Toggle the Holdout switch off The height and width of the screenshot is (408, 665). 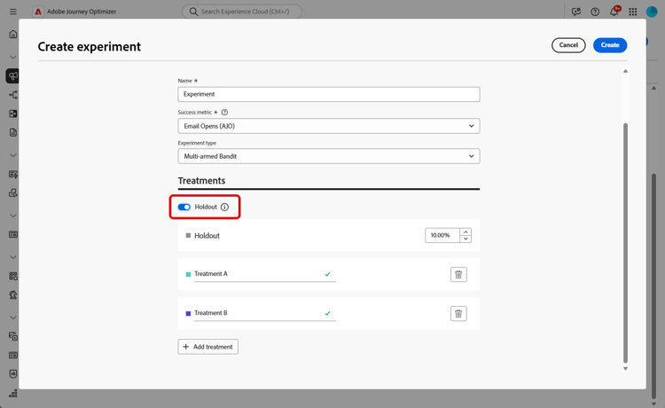pos(184,207)
